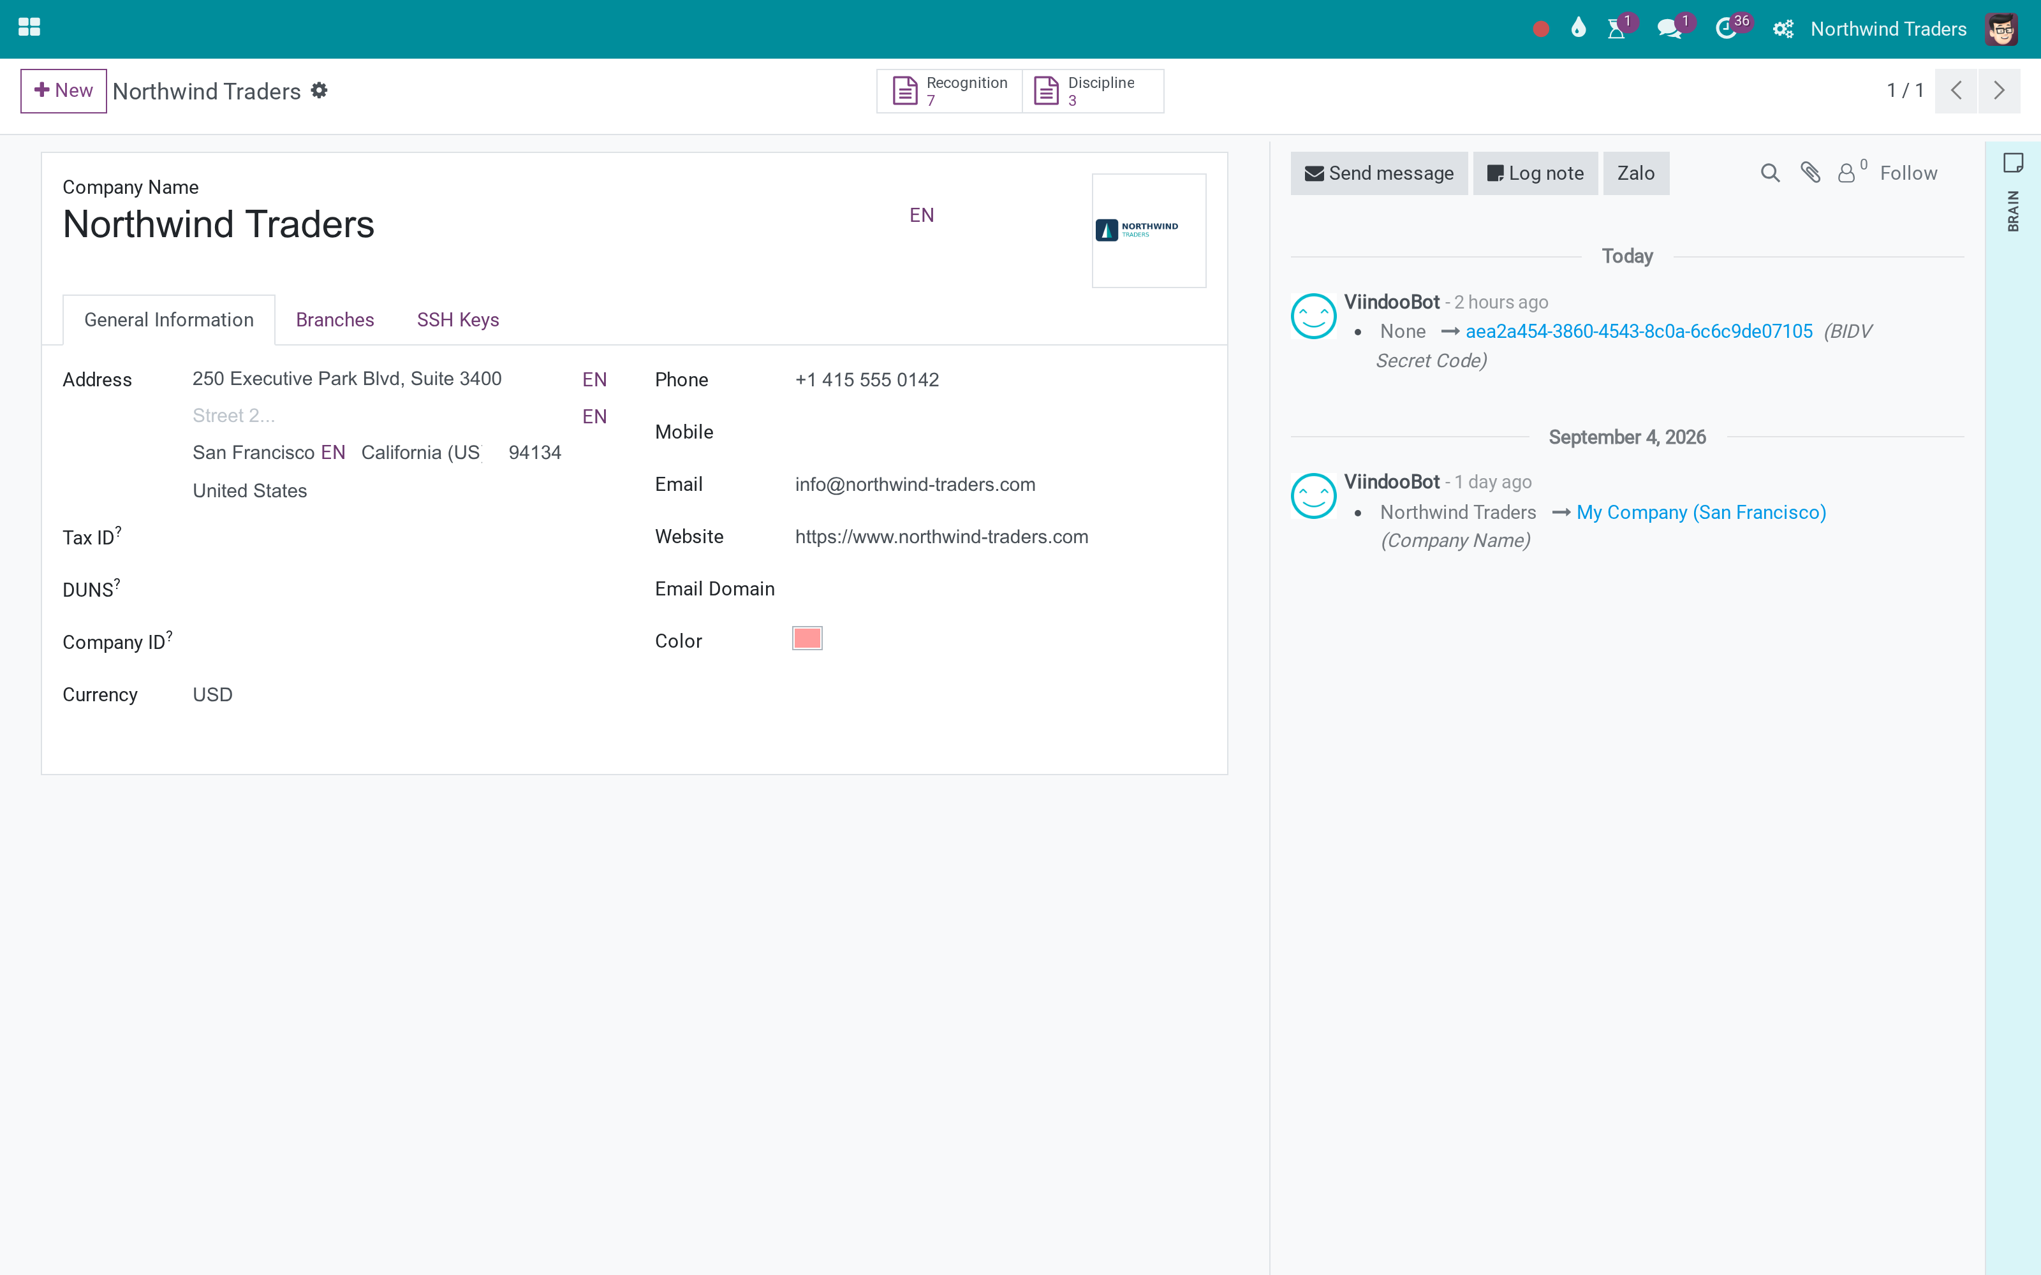
Task: Click the Log note button
Action: 1535,173
